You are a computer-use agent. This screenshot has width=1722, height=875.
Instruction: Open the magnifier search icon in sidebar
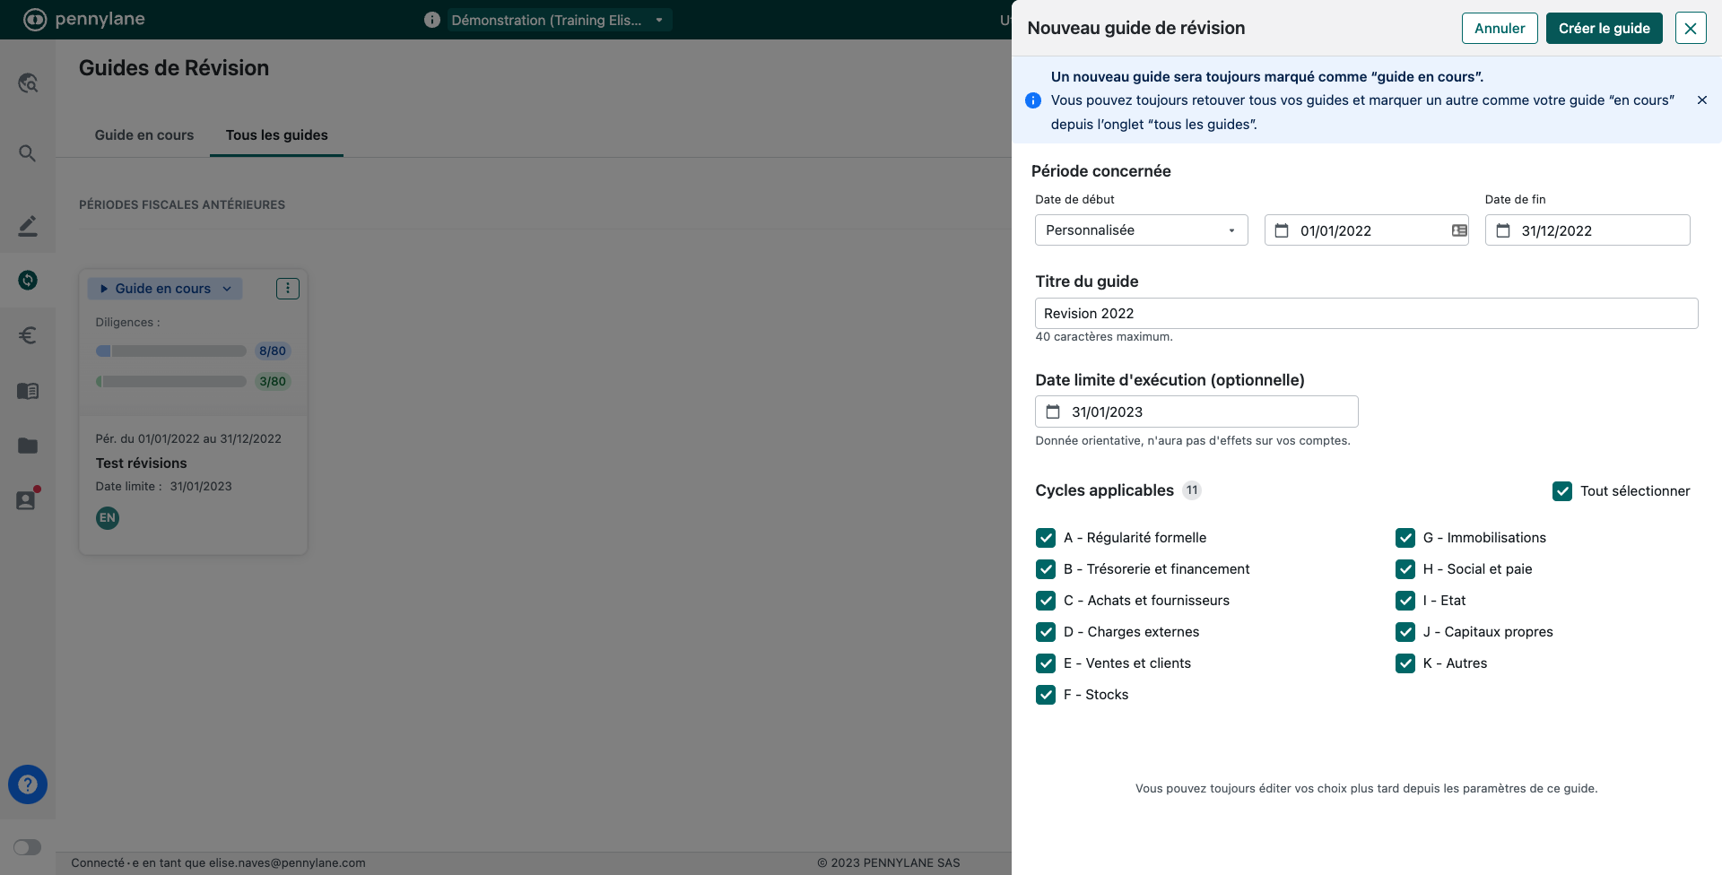click(x=28, y=153)
